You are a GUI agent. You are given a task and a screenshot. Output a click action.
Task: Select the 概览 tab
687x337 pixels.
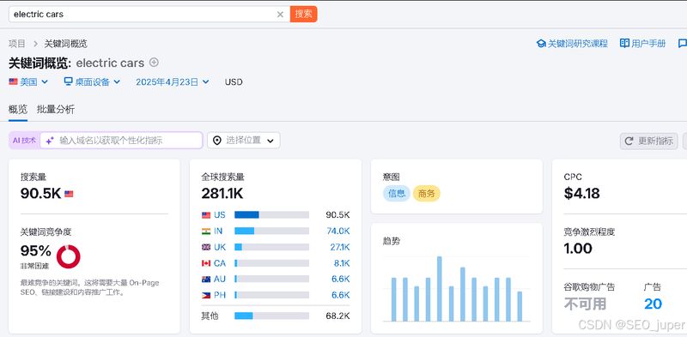click(18, 110)
